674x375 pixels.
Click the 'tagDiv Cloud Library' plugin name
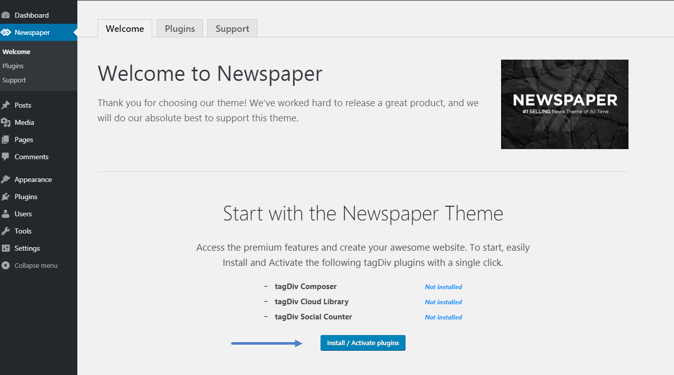tap(312, 302)
